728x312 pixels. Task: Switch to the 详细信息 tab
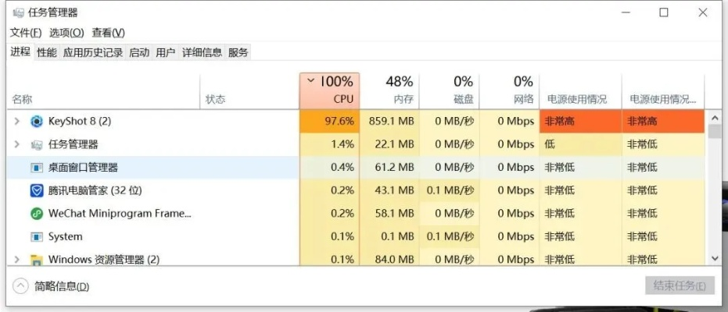pyautogui.click(x=202, y=52)
